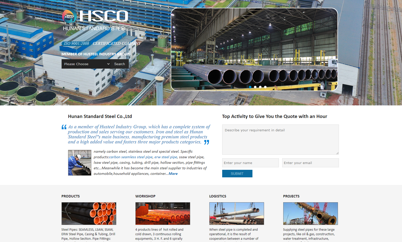Click the HSCO logo icon
The image size is (402, 242).
(x=69, y=17)
